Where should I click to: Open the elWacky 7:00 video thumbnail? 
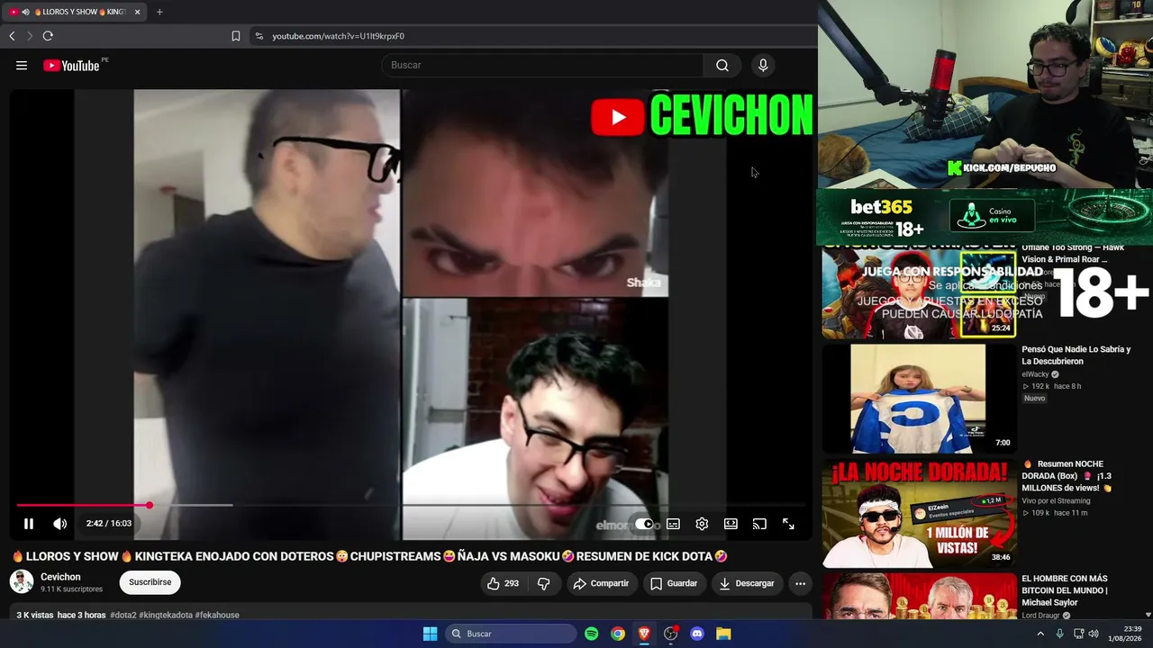coord(919,398)
